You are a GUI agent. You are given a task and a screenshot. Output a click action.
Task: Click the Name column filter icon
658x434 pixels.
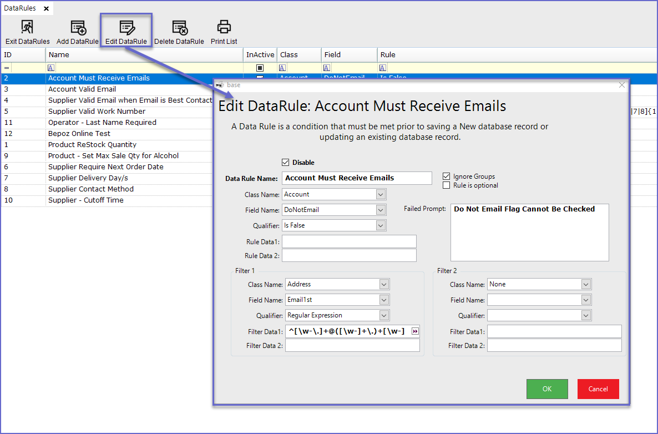pyautogui.click(x=51, y=68)
